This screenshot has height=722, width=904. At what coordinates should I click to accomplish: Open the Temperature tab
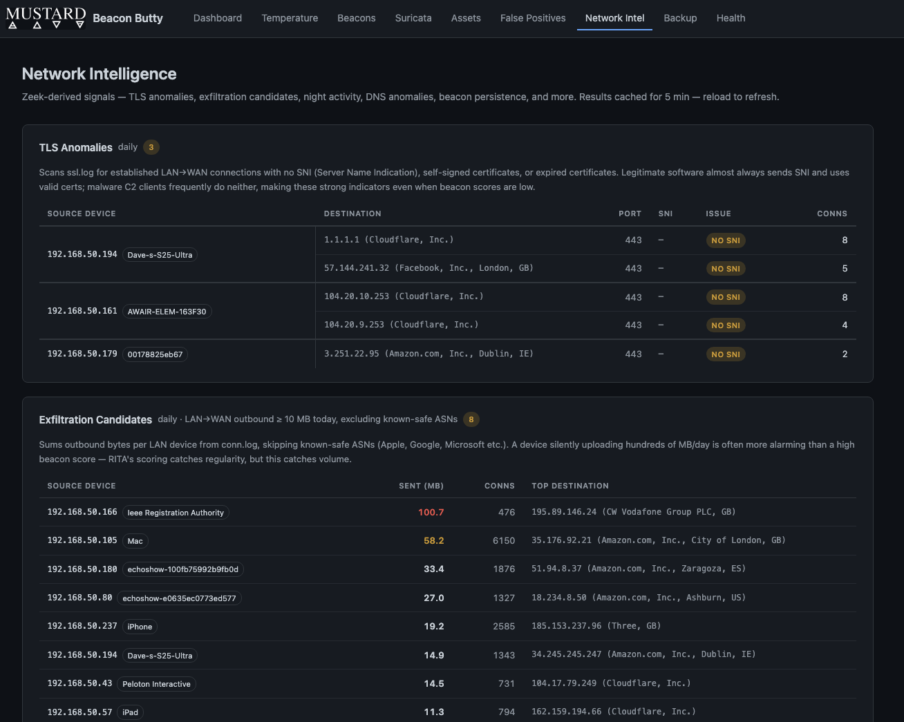click(290, 18)
